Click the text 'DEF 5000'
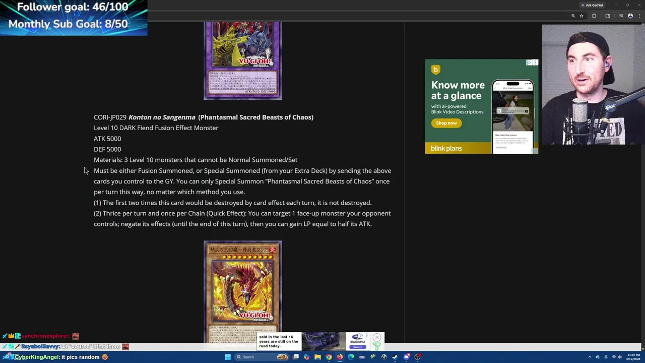 [x=107, y=149]
